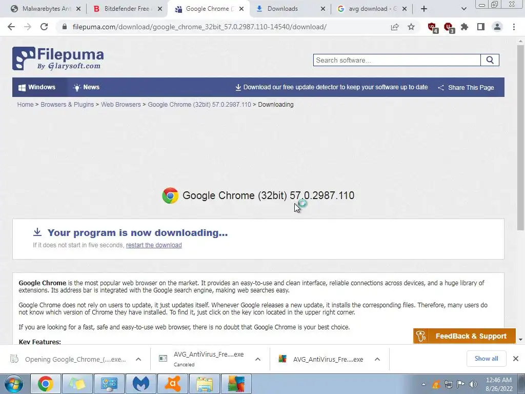Click the orange tray notification icon

[x=436, y=384]
